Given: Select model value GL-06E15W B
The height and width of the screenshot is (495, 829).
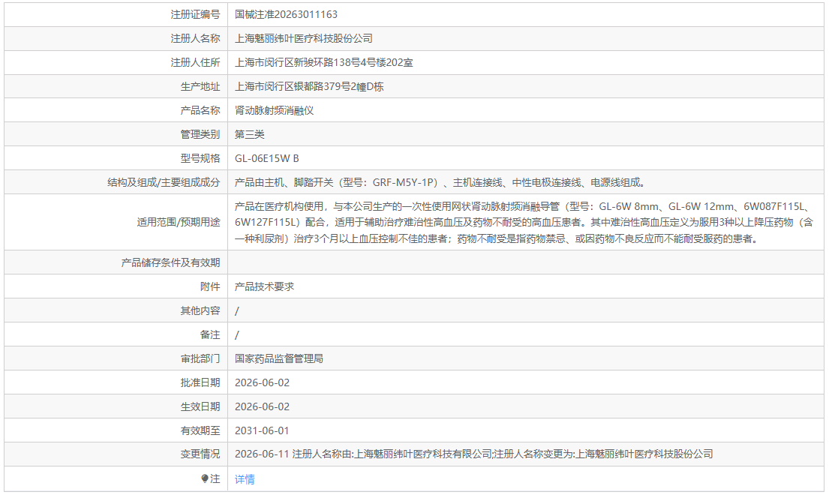Looking at the screenshot, I should pos(266,158).
